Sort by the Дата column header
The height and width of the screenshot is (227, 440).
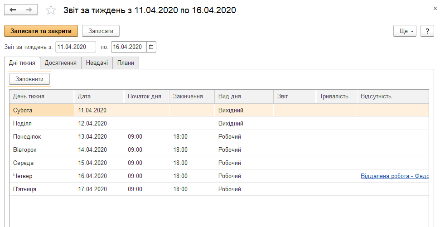pos(98,97)
